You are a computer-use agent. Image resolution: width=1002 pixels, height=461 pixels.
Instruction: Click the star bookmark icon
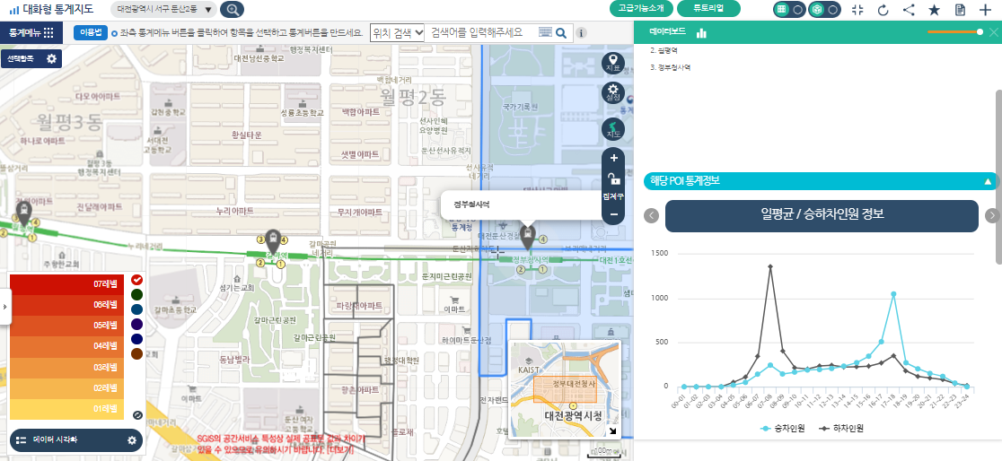coord(934,10)
